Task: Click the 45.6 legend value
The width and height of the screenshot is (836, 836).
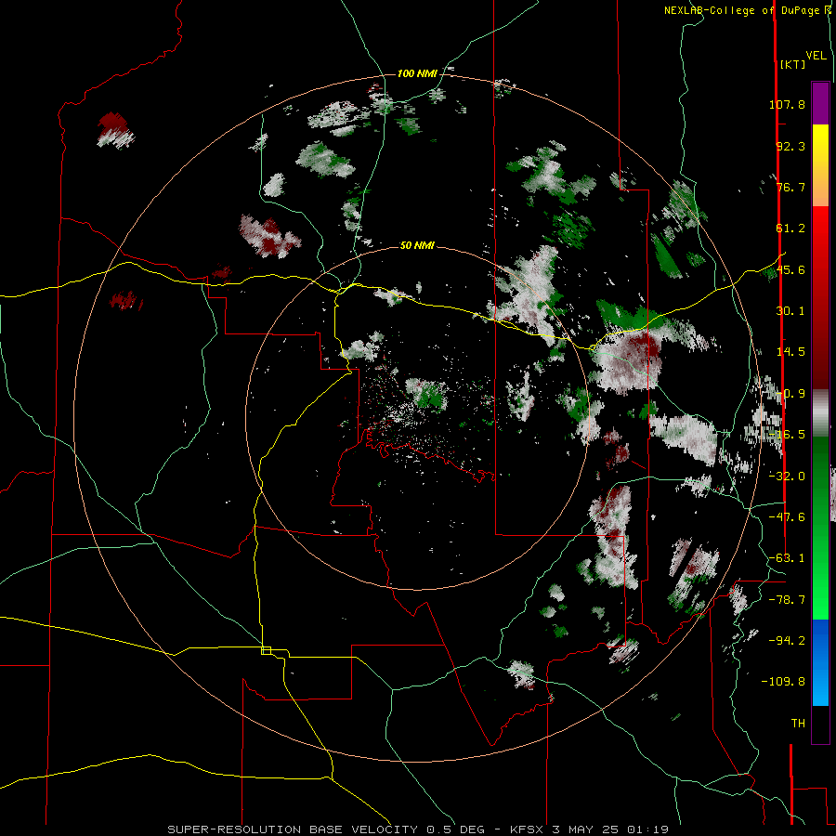Action: click(790, 269)
